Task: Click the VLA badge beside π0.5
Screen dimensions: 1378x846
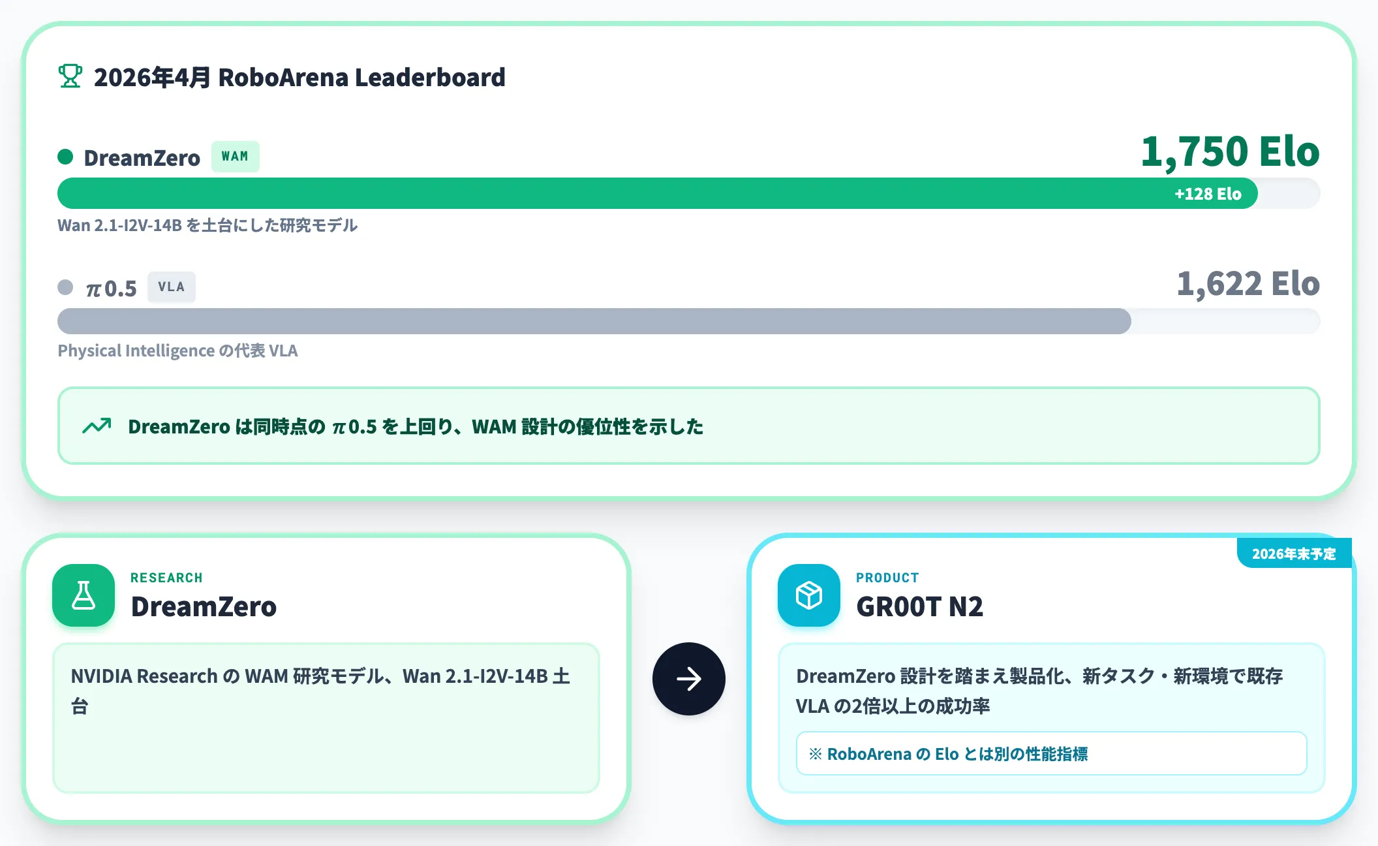Action: [172, 287]
